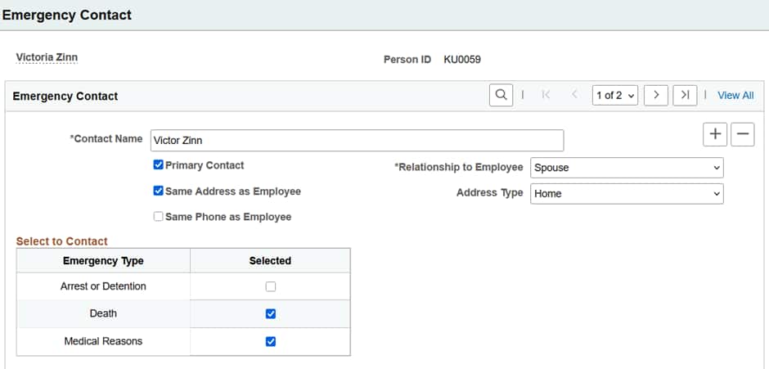Uncheck Same Address as Employee

tap(159, 191)
